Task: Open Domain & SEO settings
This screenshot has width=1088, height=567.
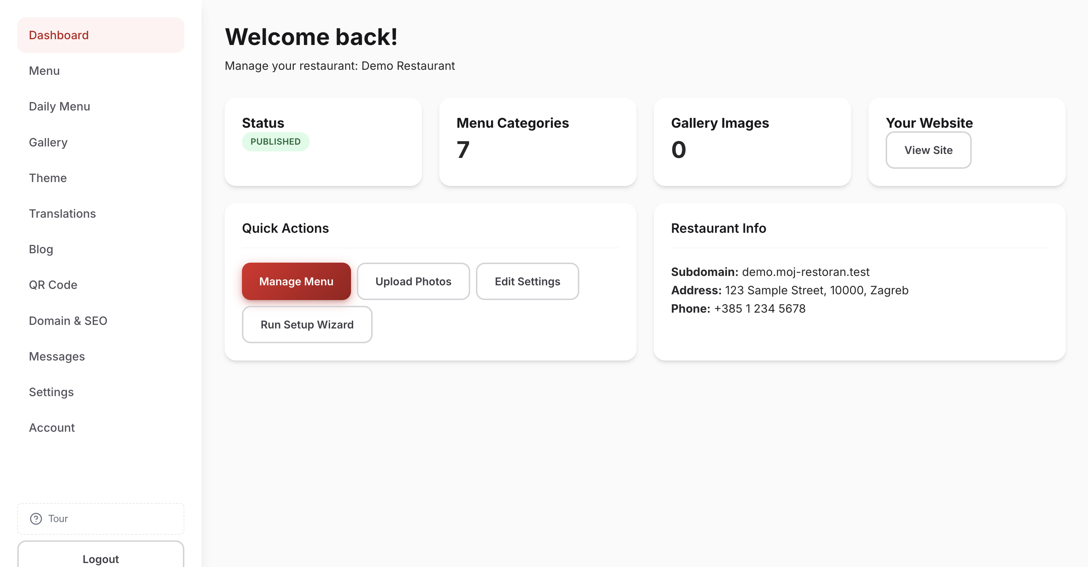Action: 68,321
